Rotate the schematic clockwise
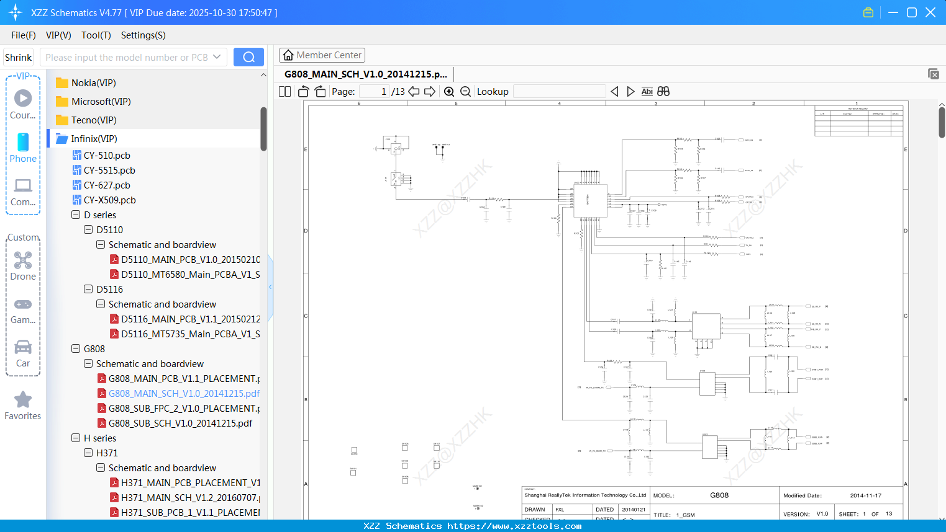 click(x=319, y=91)
